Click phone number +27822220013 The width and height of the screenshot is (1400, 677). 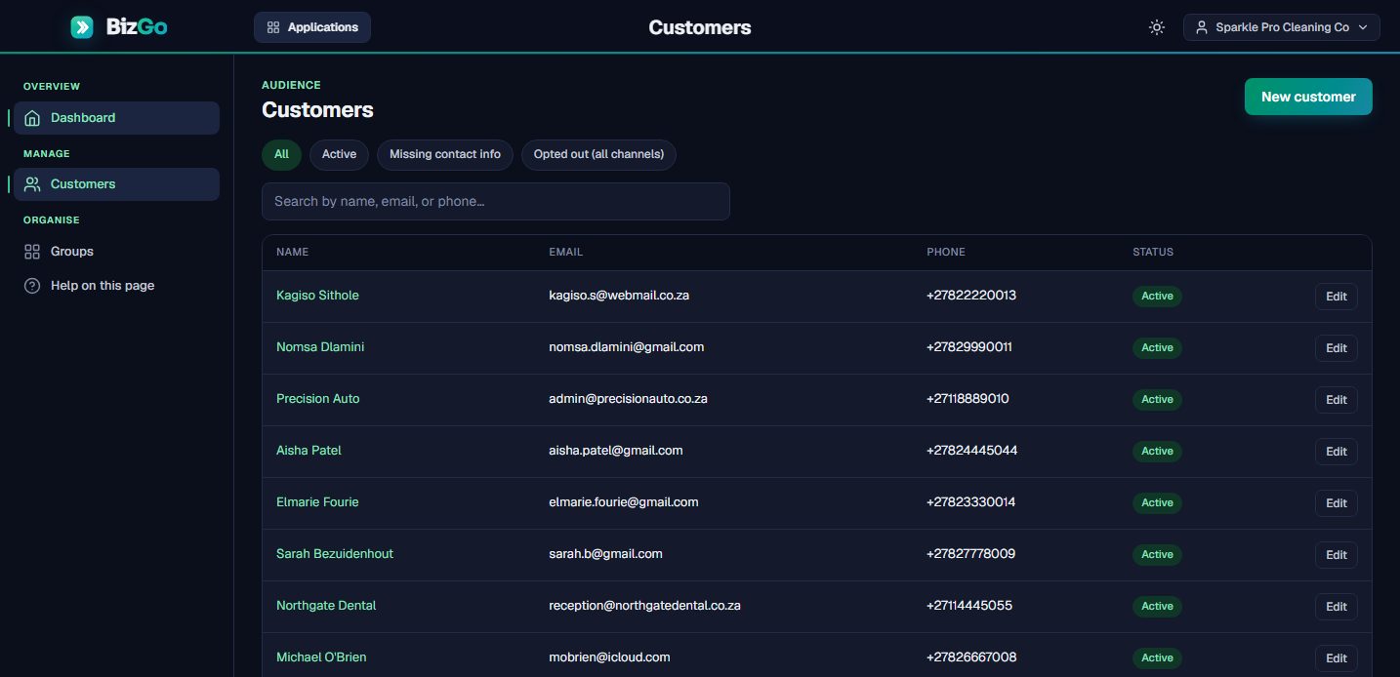971,296
